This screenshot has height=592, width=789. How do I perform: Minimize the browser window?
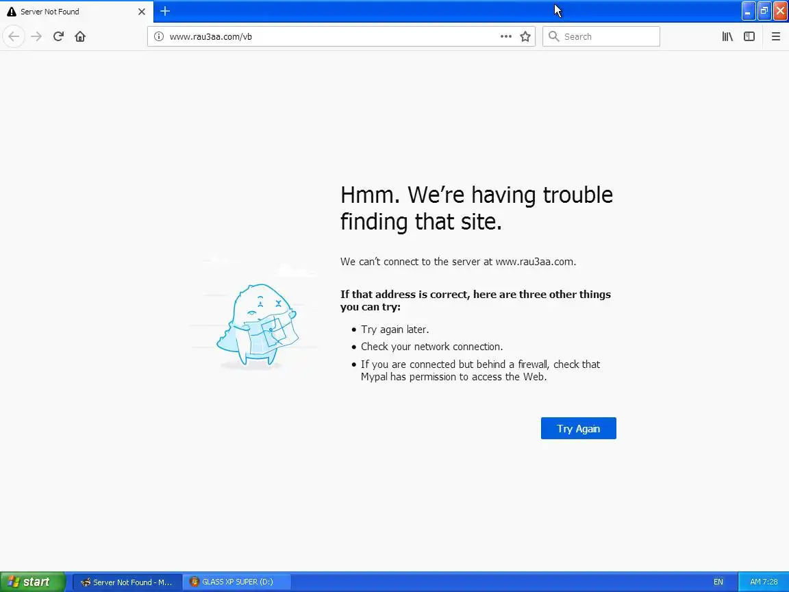[x=748, y=11]
